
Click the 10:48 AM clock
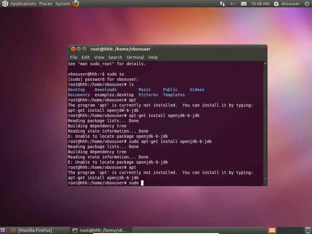260,4
